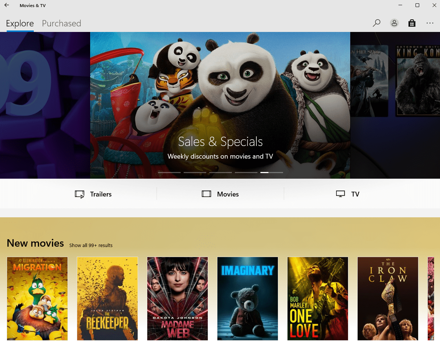Open the Migration movie poster
This screenshot has width=440, height=341.
[37, 298]
